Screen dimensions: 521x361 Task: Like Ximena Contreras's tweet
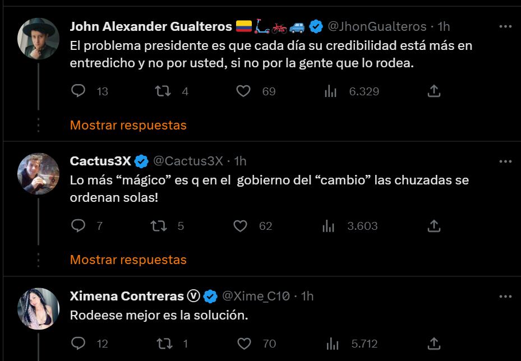pyautogui.click(x=243, y=343)
